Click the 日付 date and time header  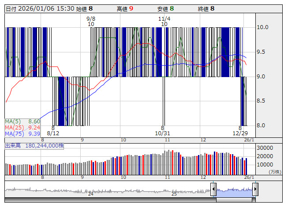(40, 8)
